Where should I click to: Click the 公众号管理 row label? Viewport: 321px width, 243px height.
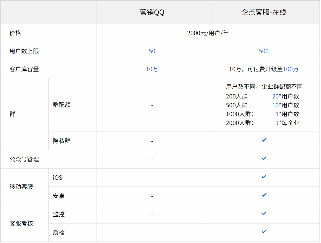tap(24, 159)
